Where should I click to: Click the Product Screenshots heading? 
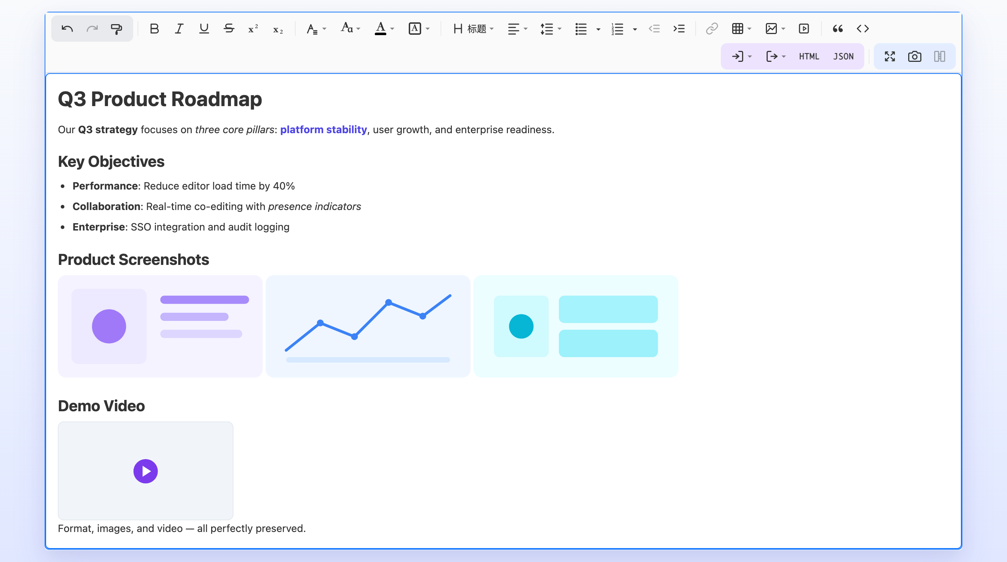pyautogui.click(x=133, y=259)
